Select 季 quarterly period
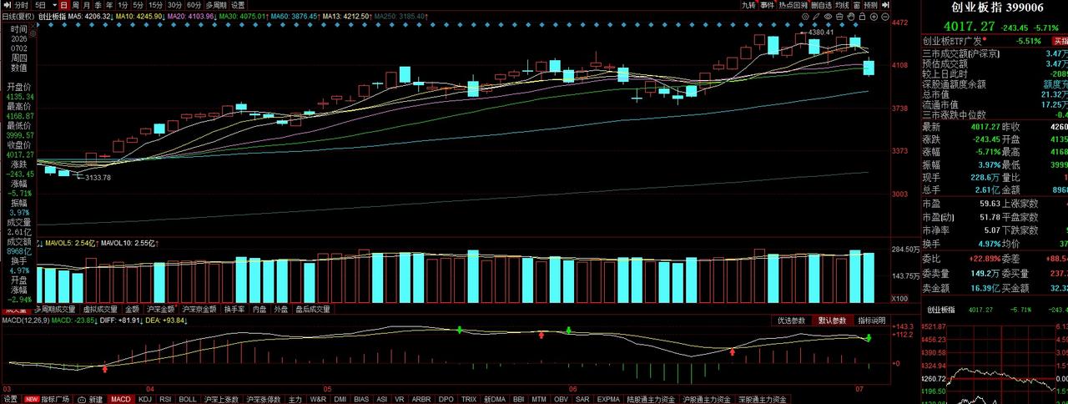The image size is (1068, 404). click(98, 5)
